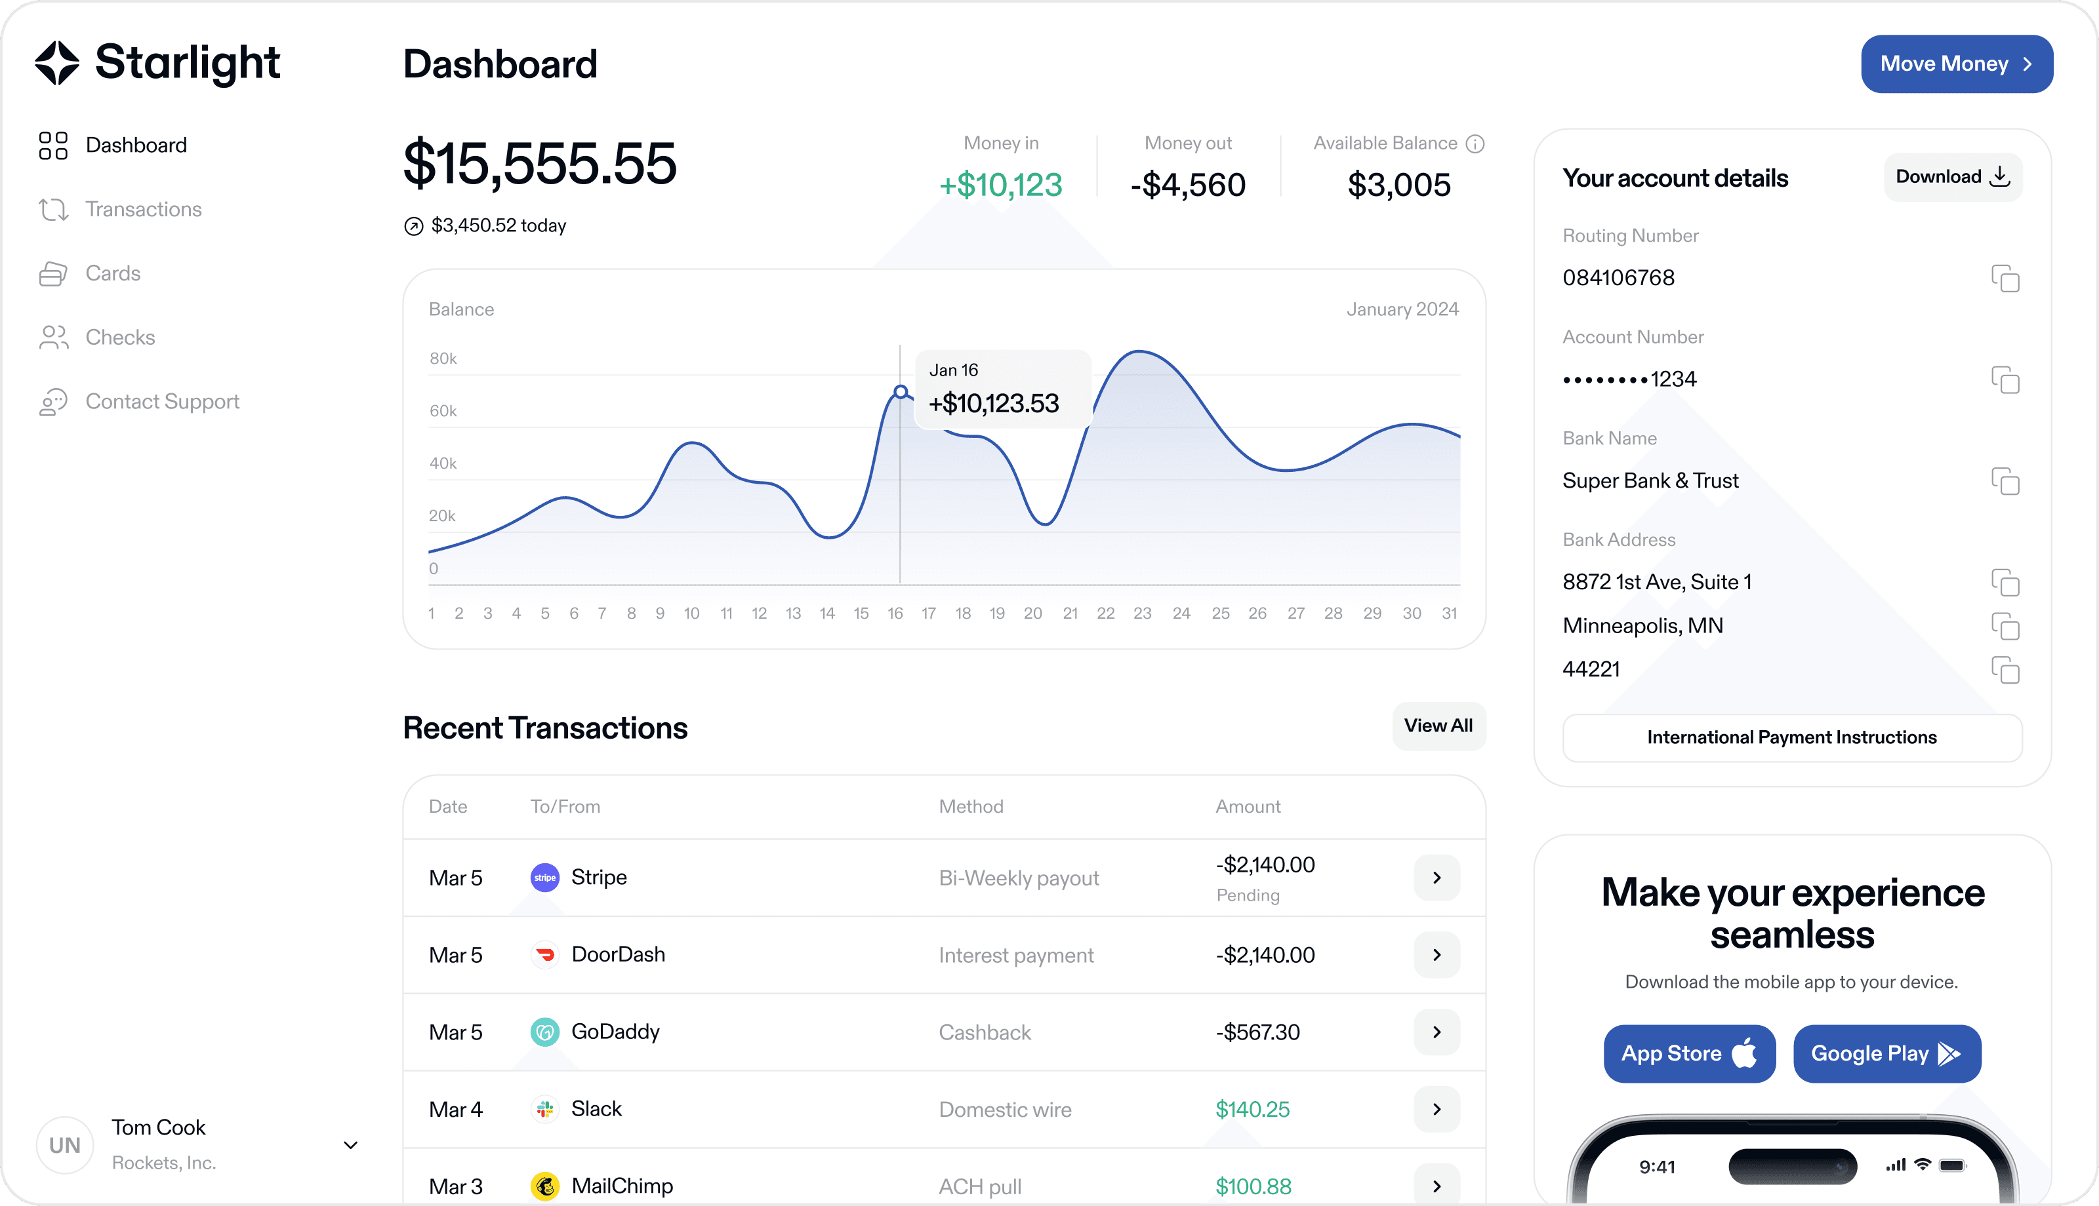Copy the bank name
This screenshot has height=1206, width=2099.
pos(2005,481)
